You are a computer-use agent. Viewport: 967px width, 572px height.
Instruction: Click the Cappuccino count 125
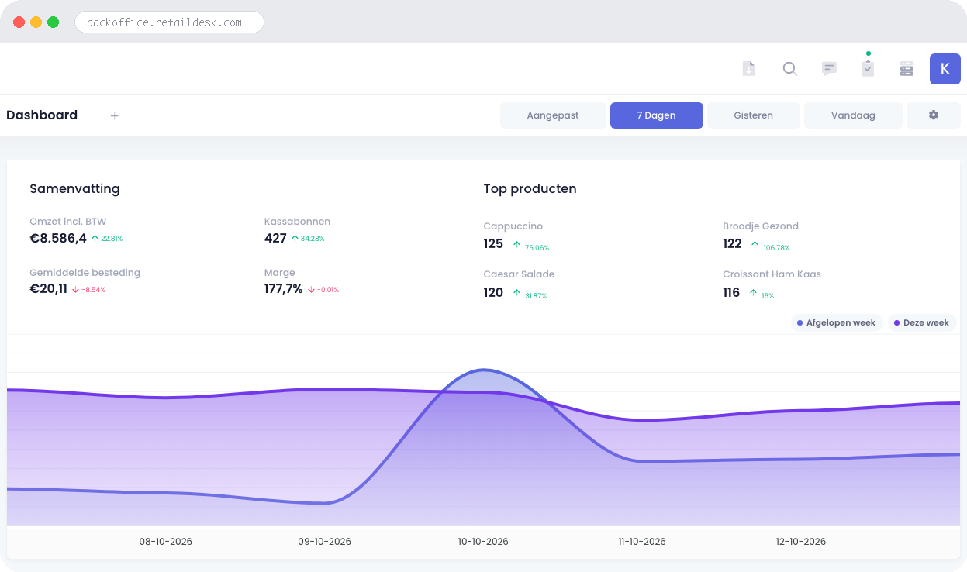click(493, 244)
